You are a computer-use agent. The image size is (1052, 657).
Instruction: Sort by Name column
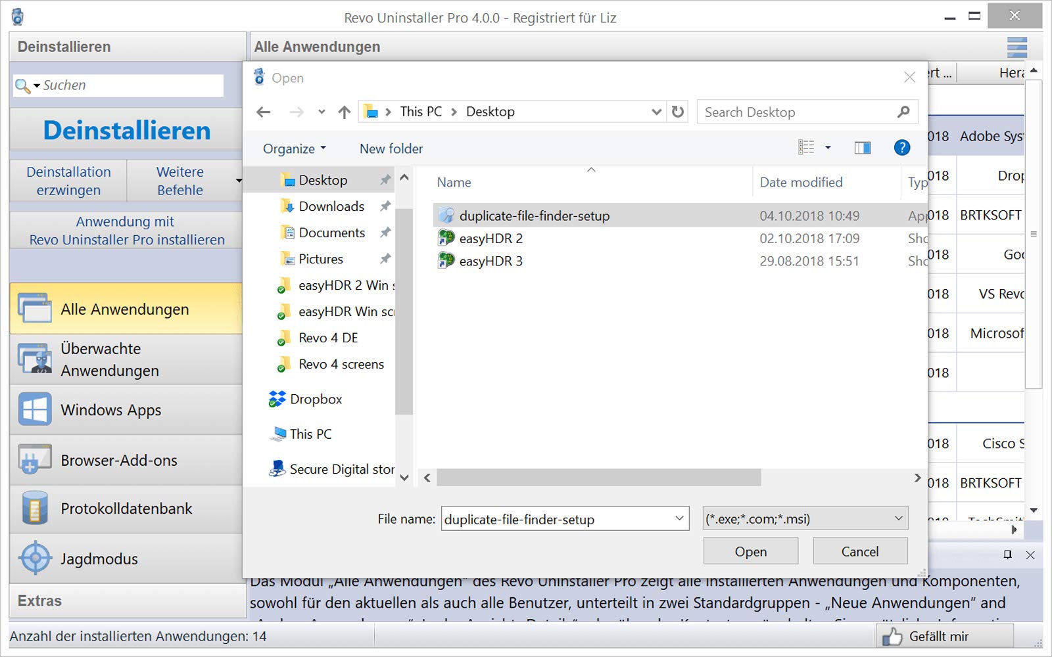[x=454, y=182]
